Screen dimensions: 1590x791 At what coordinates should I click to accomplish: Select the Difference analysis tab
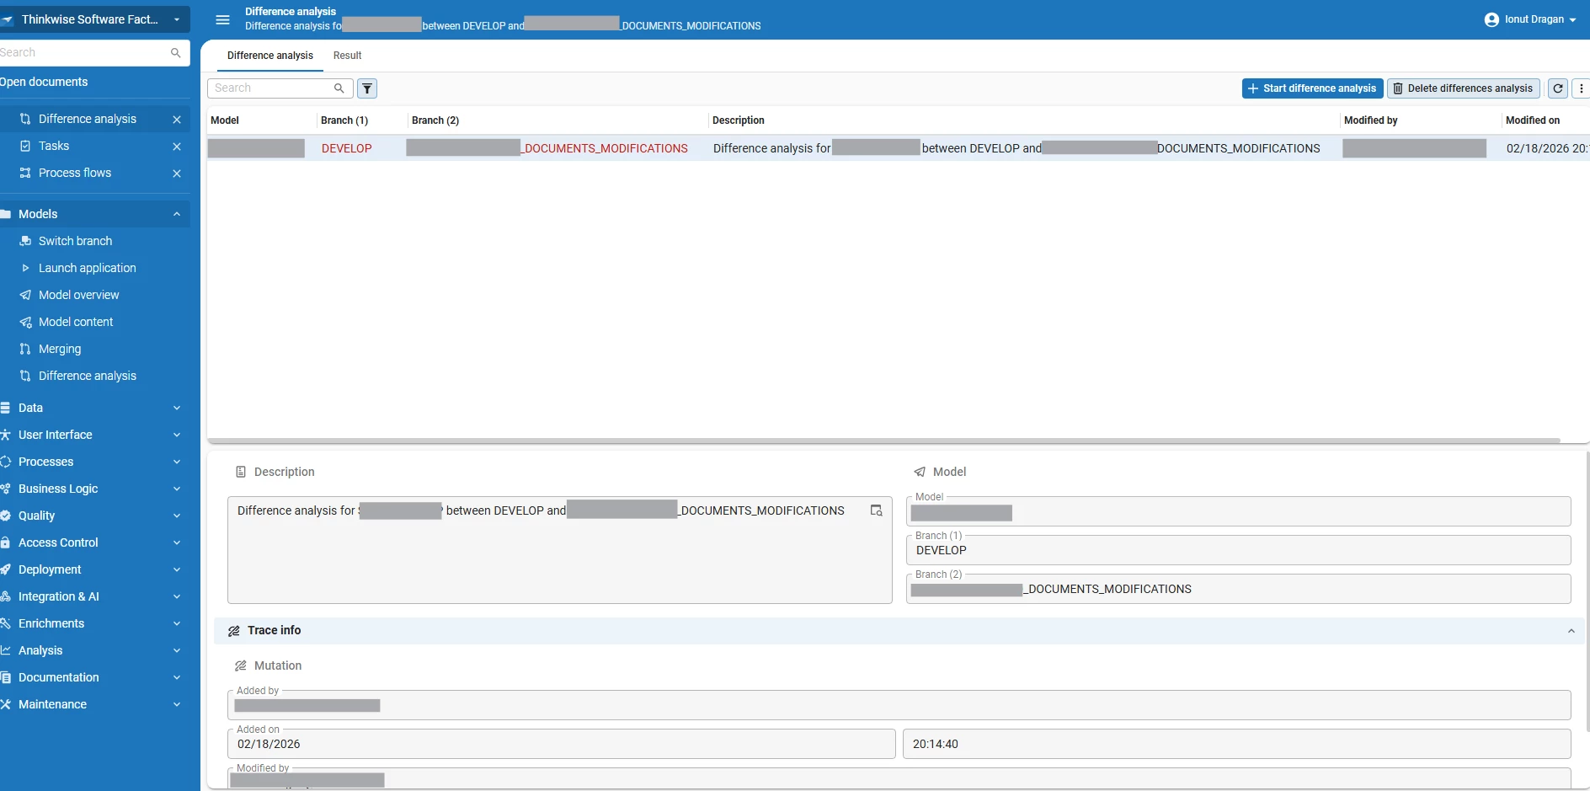(x=270, y=56)
